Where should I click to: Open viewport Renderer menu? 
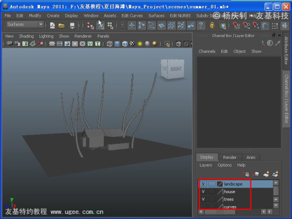(x=83, y=36)
